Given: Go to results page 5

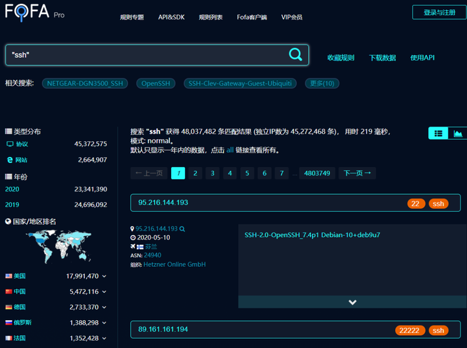Looking at the screenshot, I should tap(247, 173).
